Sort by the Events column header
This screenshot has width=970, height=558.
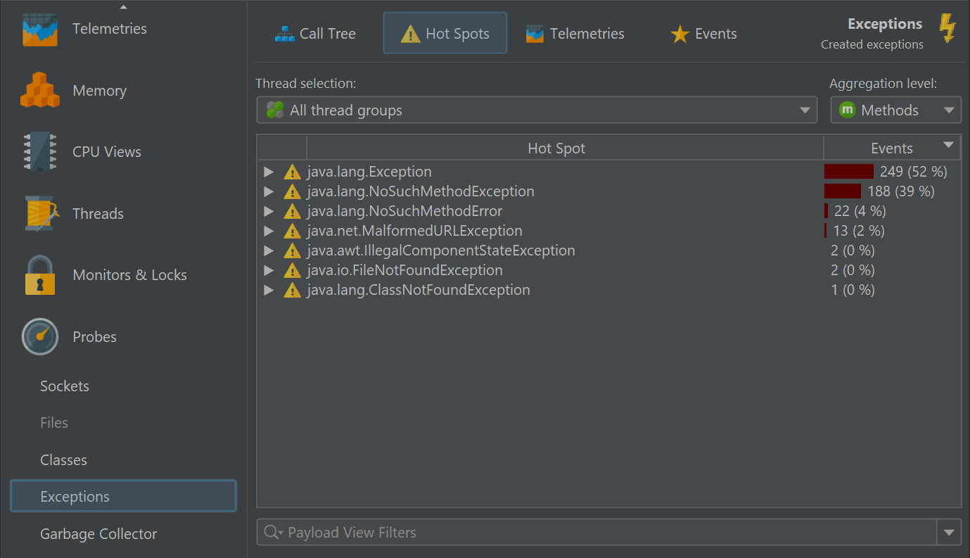coord(891,148)
